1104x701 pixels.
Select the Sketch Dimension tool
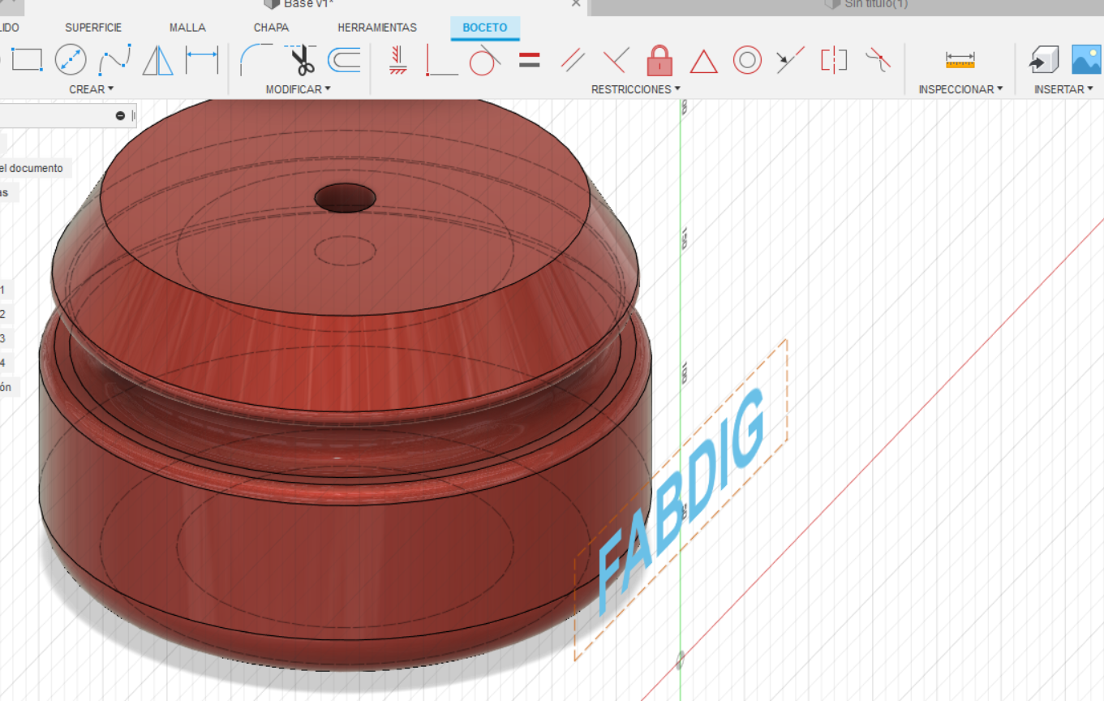(202, 60)
